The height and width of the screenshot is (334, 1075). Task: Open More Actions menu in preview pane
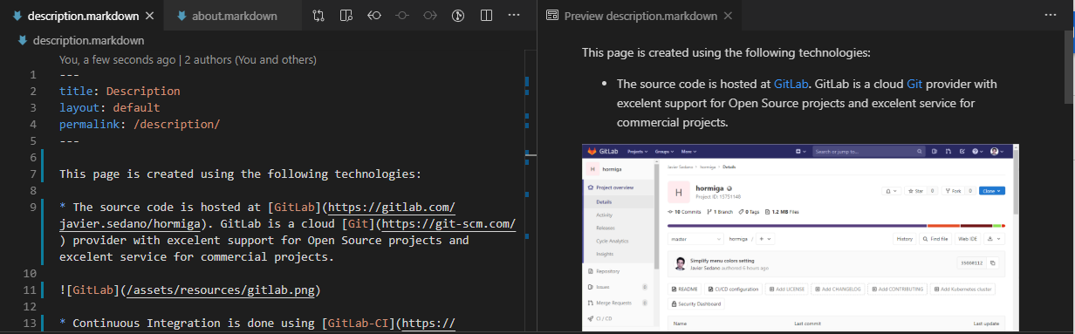click(1050, 16)
